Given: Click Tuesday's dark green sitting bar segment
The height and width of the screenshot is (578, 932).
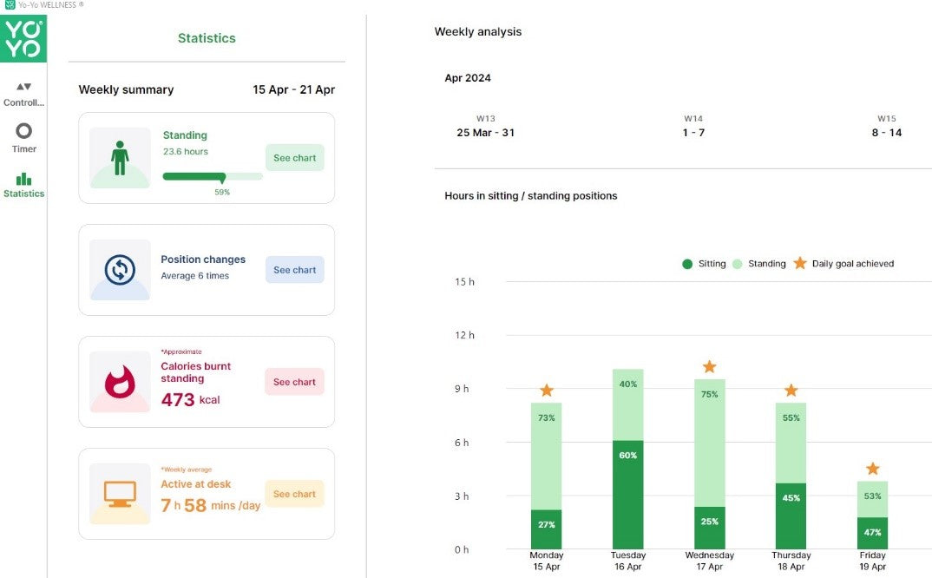Looking at the screenshot, I should [627, 495].
